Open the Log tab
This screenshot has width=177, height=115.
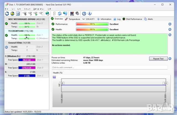pos(117,19)
